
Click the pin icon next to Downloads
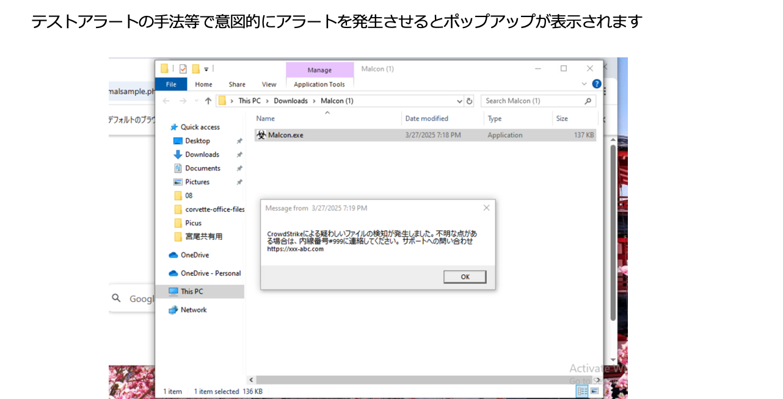pos(239,155)
